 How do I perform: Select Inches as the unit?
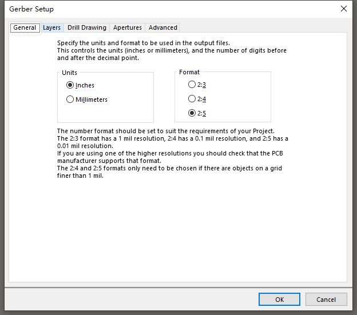click(x=80, y=85)
